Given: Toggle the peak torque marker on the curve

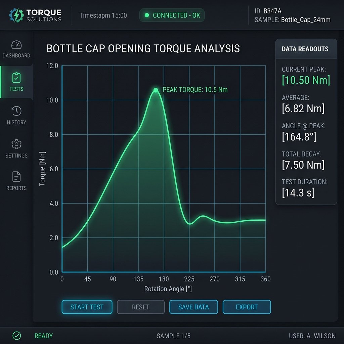Looking at the screenshot, I should click(156, 90).
